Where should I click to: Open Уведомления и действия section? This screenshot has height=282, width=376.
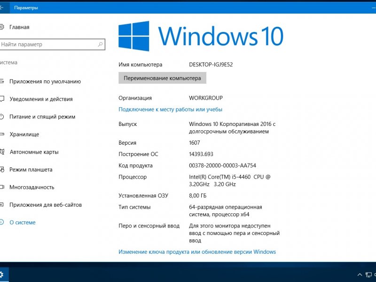coord(41,99)
